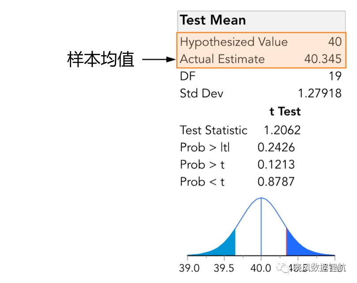
Task: Click the red sample-mean vertical line
Action: pyautogui.click(x=286, y=241)
